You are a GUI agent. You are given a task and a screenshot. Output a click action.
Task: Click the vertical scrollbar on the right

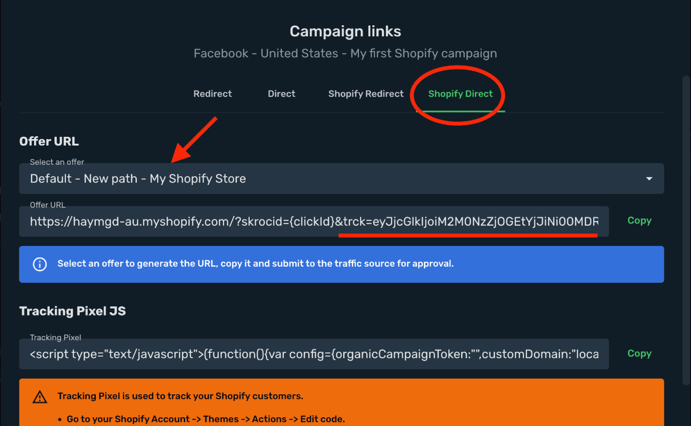pyautogui.click(x=686, y=230)
